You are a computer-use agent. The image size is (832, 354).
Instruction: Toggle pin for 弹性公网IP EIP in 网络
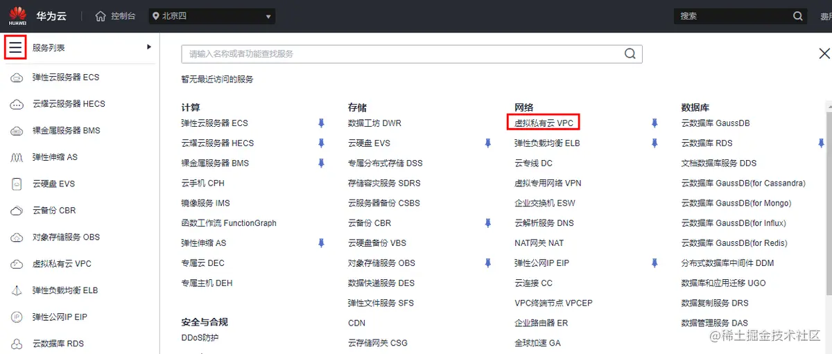(x=655, y=263)
